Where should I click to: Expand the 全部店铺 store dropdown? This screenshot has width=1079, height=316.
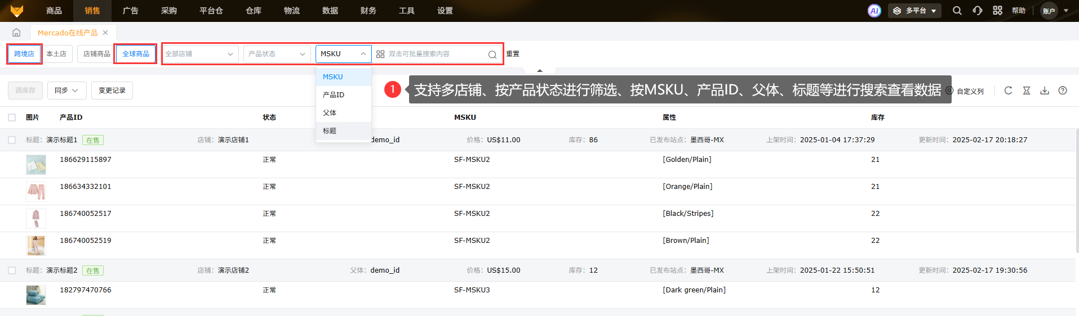tap(200, 54)
